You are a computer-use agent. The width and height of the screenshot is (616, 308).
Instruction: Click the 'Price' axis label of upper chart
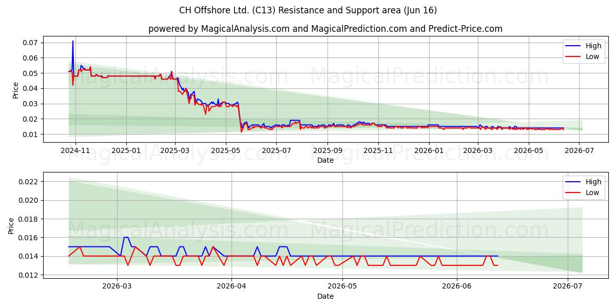point(15,89)
